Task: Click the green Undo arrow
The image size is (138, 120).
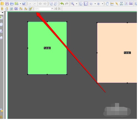Action: 62,4
